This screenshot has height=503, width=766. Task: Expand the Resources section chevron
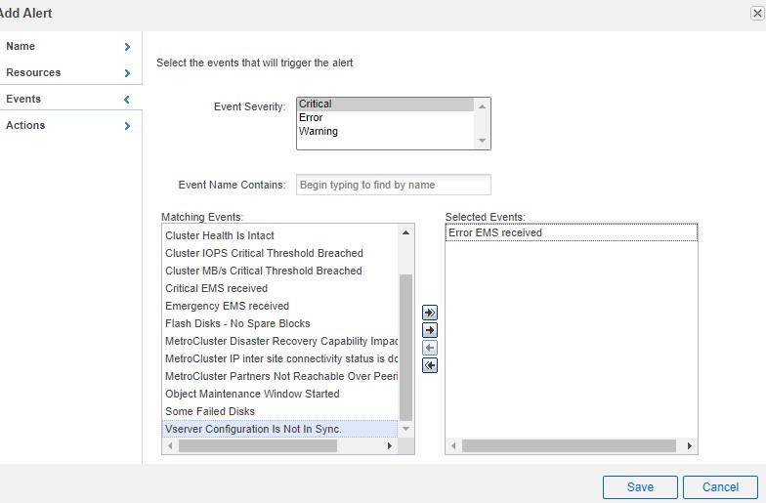[x=127, y=73]
